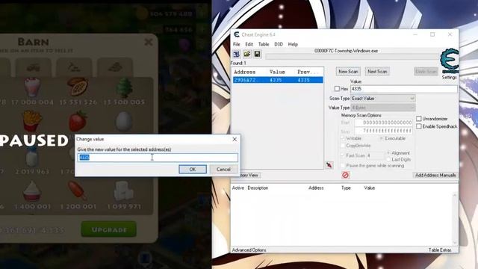This screenshot has width=478, height=269.
Task: Select the Alignment radio button
Action: pyautogui.click(x=388, y=152)
